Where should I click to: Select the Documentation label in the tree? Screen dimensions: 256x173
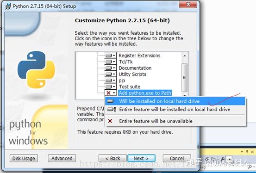point(135,68)
